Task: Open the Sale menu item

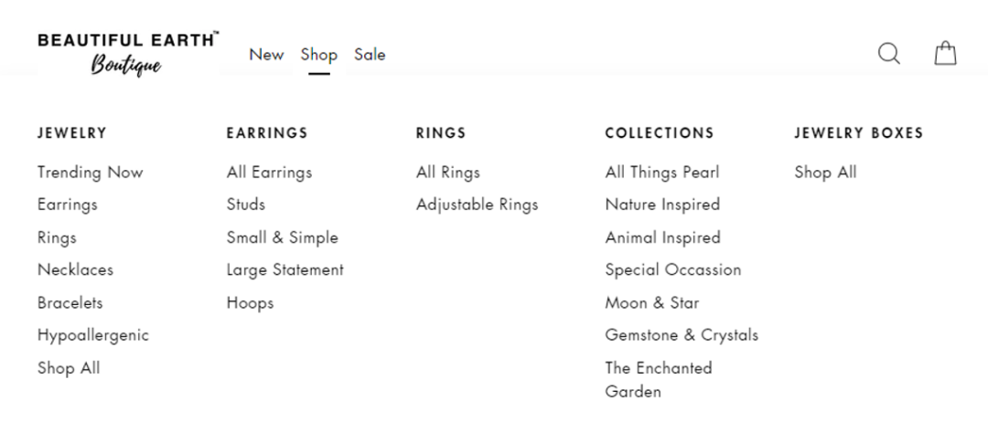Action: [x=370, y=55]
